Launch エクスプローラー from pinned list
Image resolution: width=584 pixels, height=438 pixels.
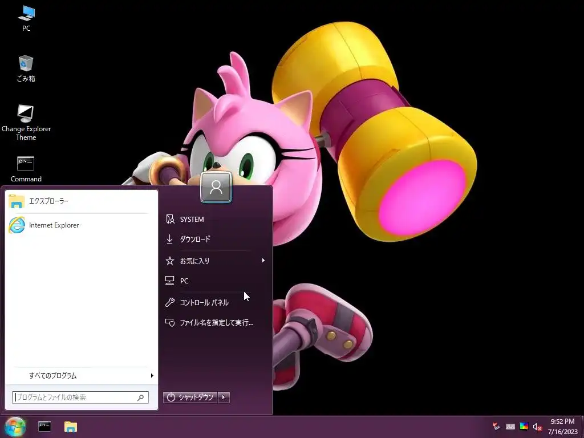(x=82, y=201)
